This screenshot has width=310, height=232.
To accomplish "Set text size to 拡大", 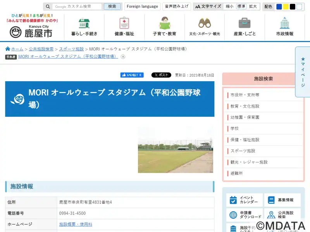I will tap(253, 7).
